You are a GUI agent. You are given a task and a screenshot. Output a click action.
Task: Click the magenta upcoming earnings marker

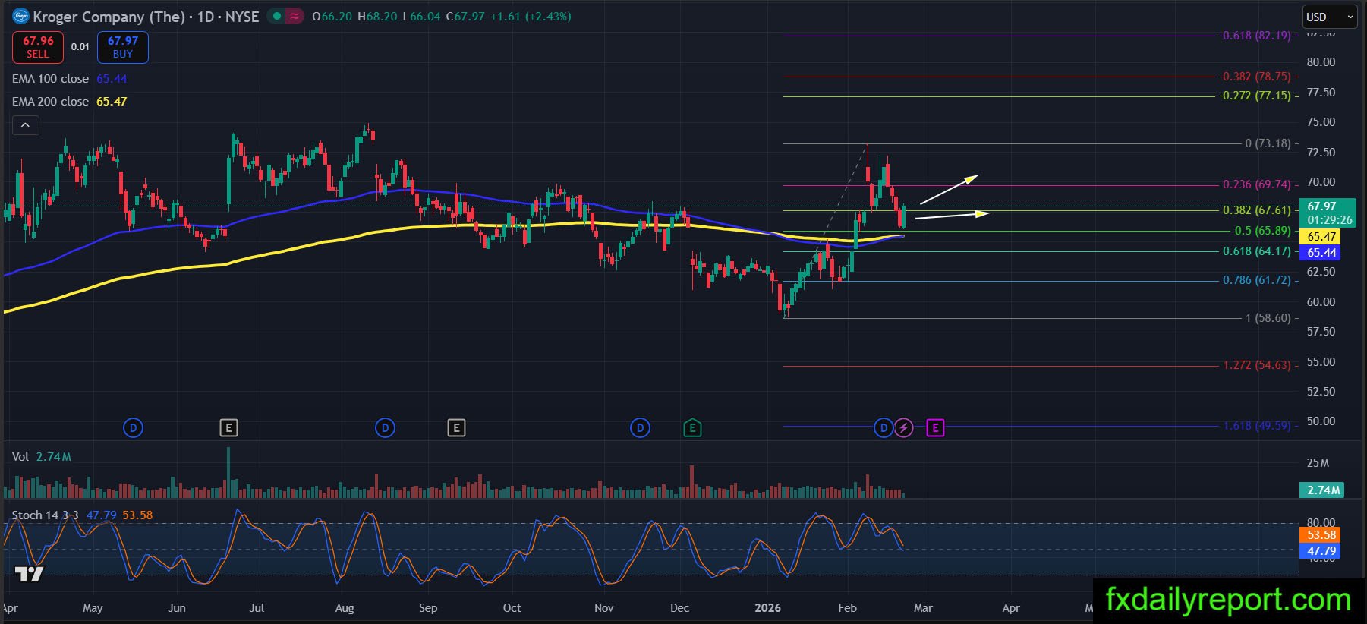pos(935,428)
